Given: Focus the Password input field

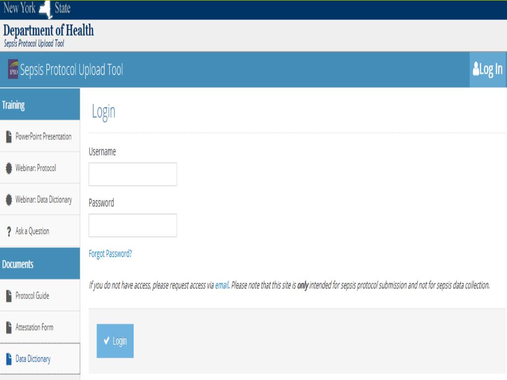Looking at the screenshot, I should coord(133,226).
